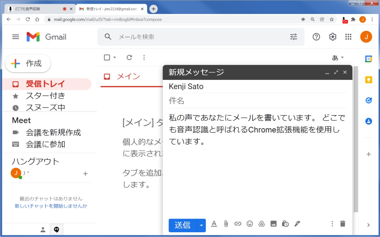This screenshot has width=380, height=237.
Task: Click the 作成 compose button
Action: pyautogui.click(x=28, y=63)
